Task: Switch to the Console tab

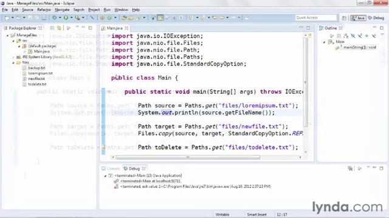Action: [111, 168]
